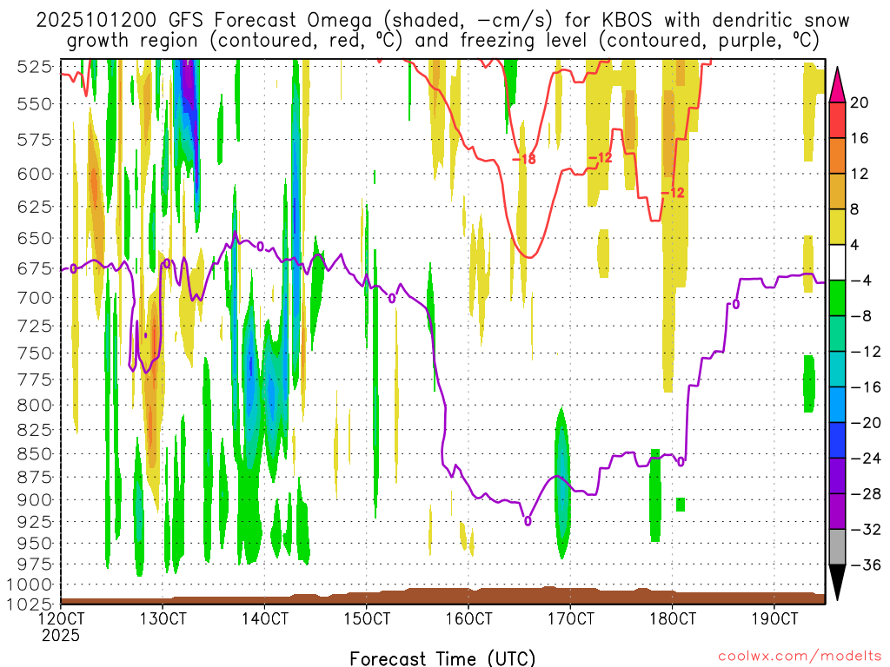Click colorbar tick label -36
890x667 pixels.
(866, 565)
